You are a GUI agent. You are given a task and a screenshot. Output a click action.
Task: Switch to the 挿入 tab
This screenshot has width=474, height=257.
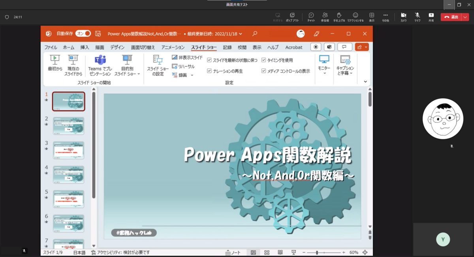(85, 47)
